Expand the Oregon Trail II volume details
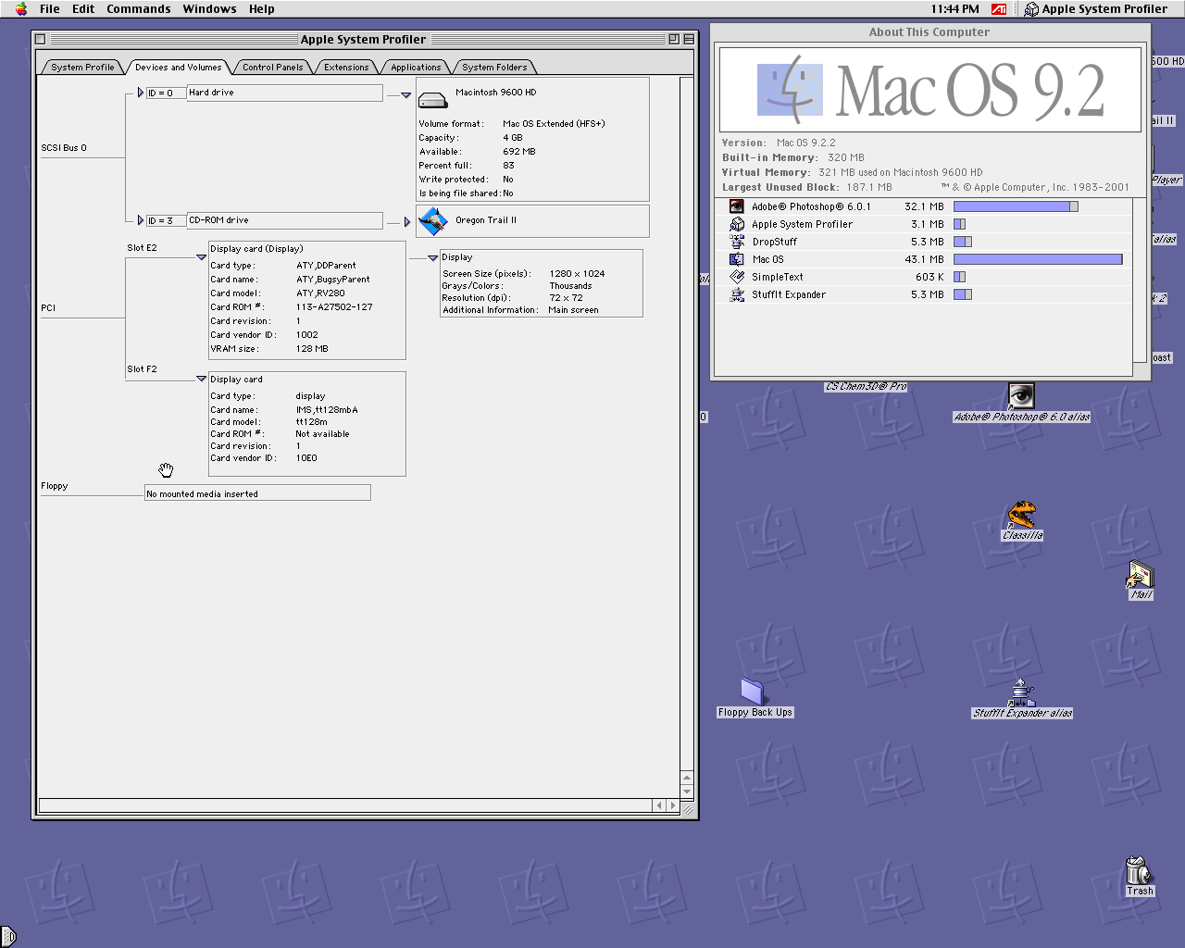Viewport: 1185px width, 948px height. (407, 222)
